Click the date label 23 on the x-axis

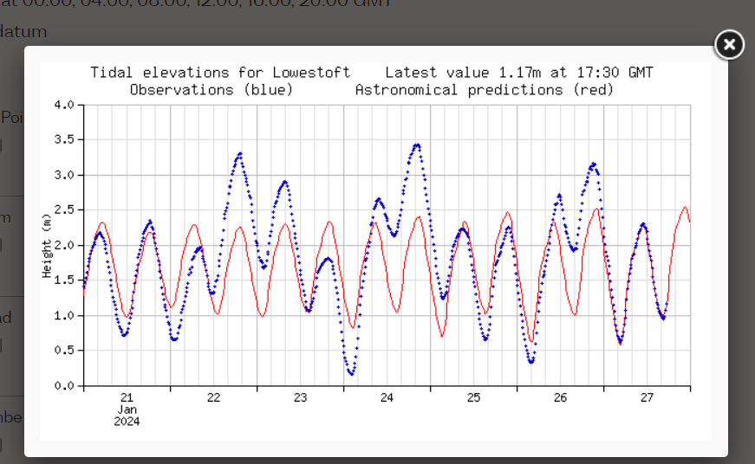(x=301, y=398)
